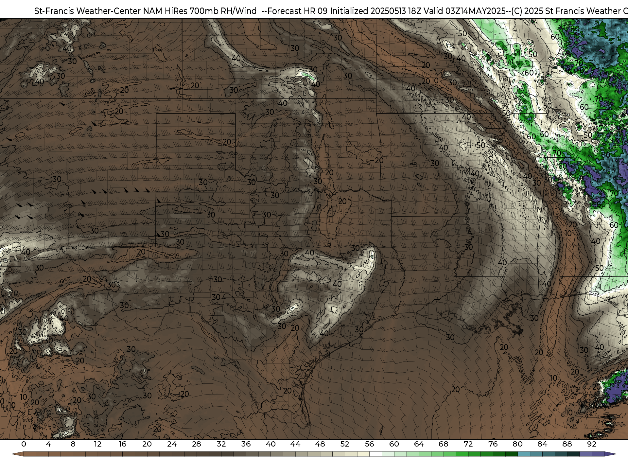This screenshot has height=458, width=628.
Task: Click "St-Francis Weather-Center" at header start
Action: 88,11
